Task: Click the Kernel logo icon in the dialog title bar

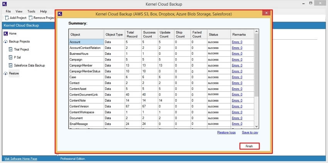Action: pos(60,14)
